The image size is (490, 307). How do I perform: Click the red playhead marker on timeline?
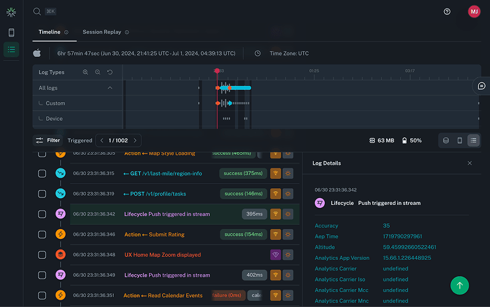[x=217, y=72]
